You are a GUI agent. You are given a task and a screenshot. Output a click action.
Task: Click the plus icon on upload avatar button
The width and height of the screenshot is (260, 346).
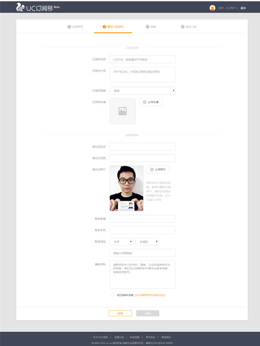coord(145,102)
